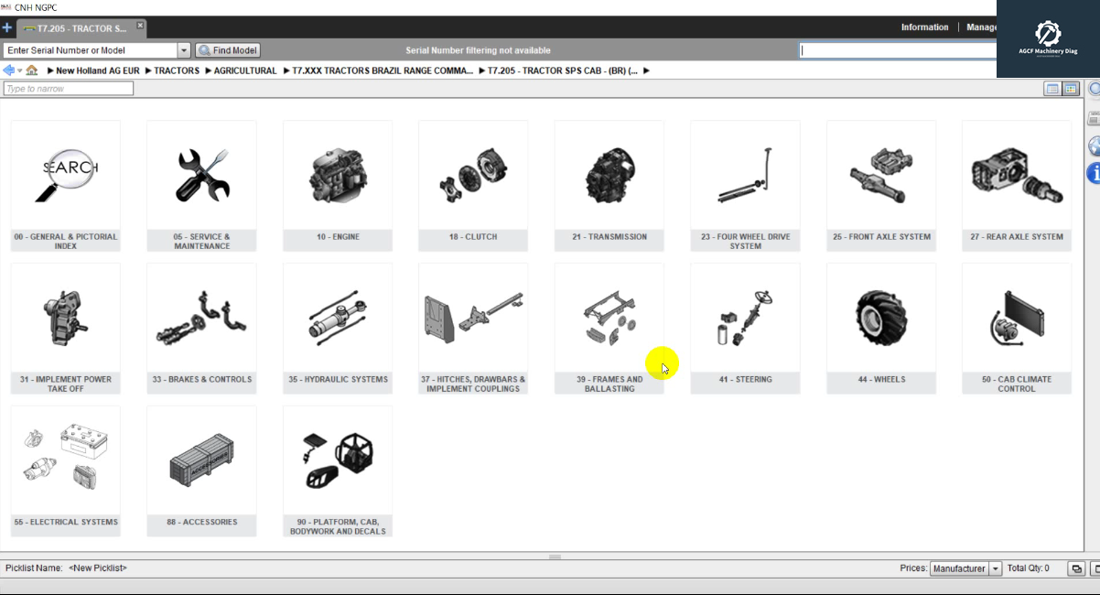Open the T7.205 - TRACTOR S... tab
Screen dimensions: 1100x595
[78, 27]
